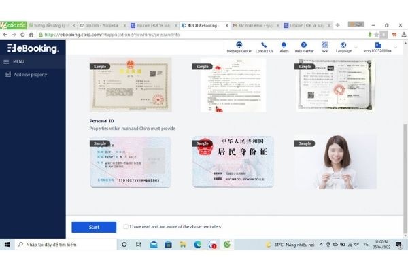Viewport: 408px width, 272px height.
Task: Show hidden system tray icons
Action: tap(321, 244)
